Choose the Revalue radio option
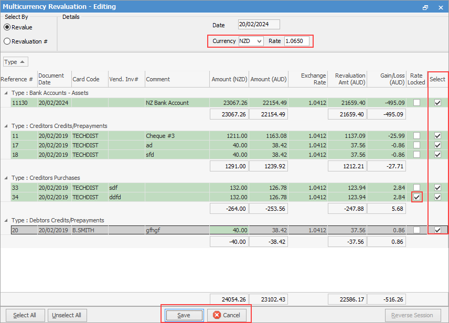Image resolution: width=449 pixels, height=323 pixels. (7, 27)
